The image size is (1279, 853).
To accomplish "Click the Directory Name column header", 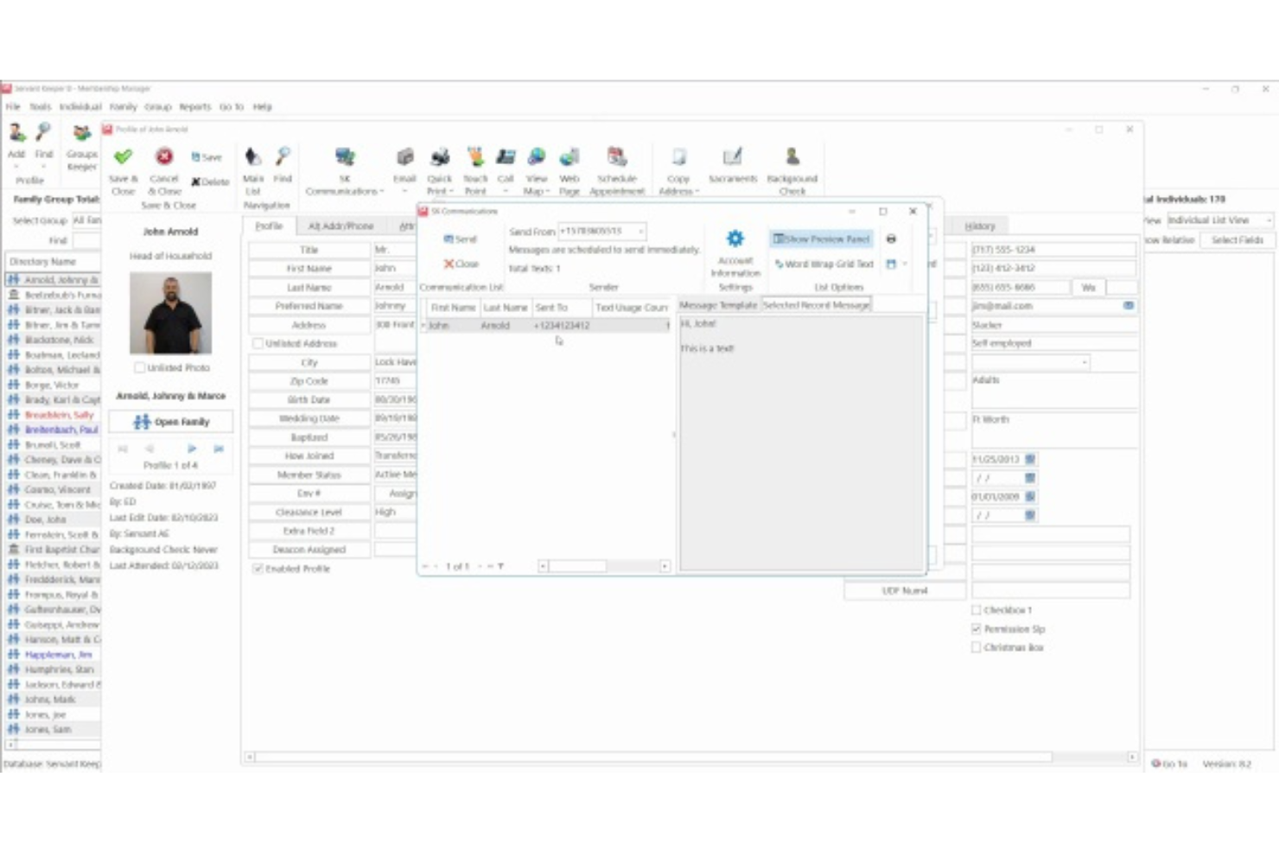I will (x=52, y=261).
